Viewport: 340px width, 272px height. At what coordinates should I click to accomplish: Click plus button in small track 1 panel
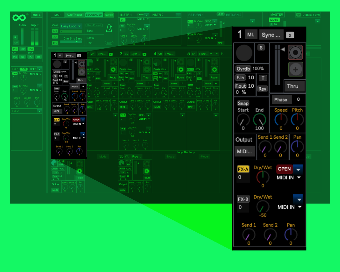tap(82, 72)
